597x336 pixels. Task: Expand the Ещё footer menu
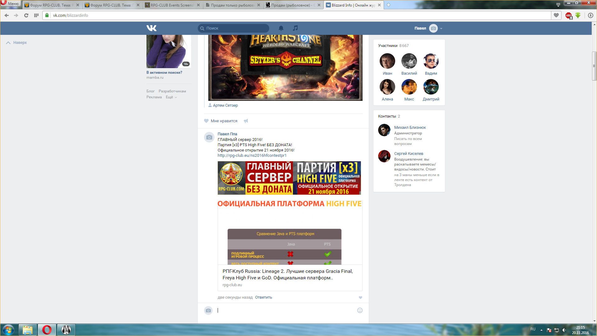(x=171, y=97)
